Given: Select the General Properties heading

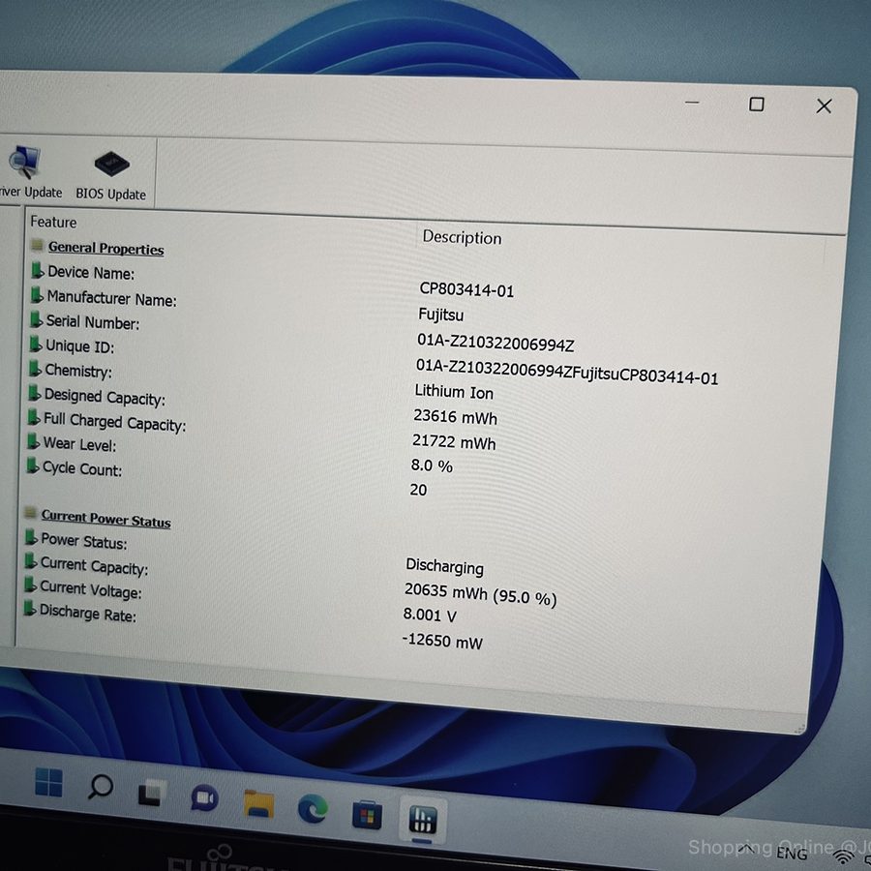Looking at the screenshot, I should pos(106,248).
